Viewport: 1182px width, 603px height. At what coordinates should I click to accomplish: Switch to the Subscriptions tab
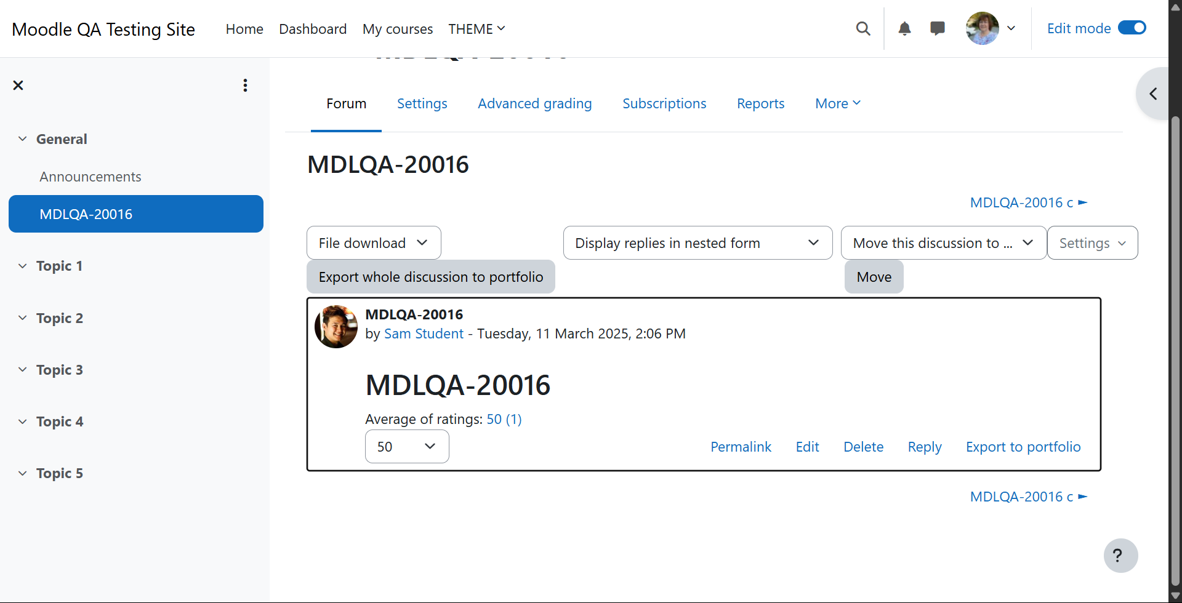pyautogui.click(x=664, y=103)
